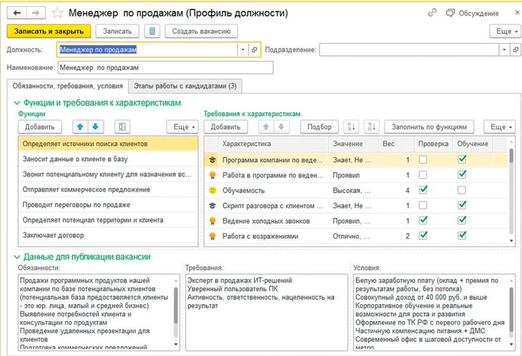Click Записать и закрыть button
This screenshot has height=356, width=522.
49,31
